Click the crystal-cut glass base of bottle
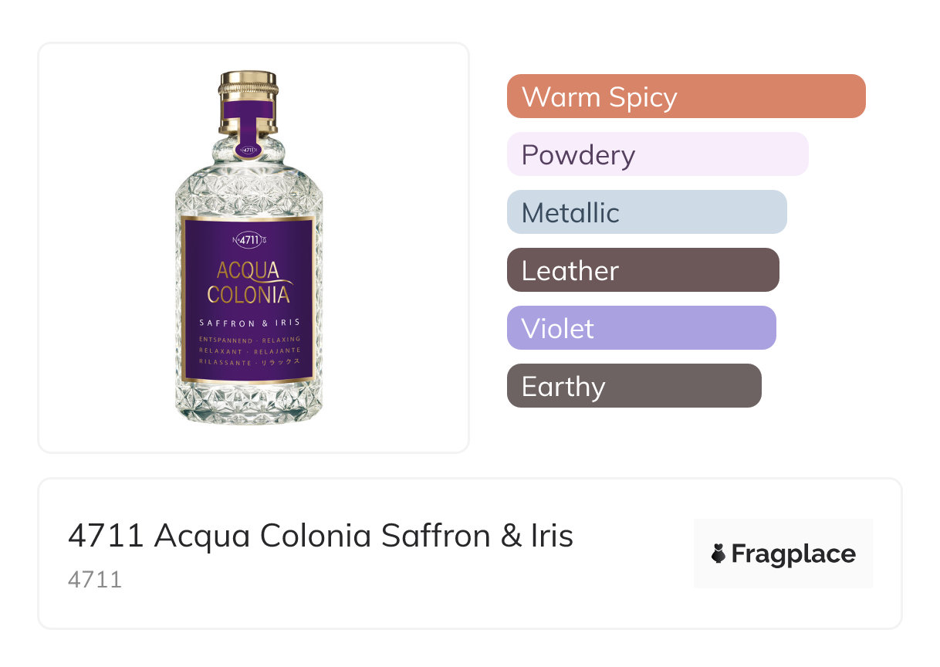This screenshot has width=940, height=667. [249, 401]
